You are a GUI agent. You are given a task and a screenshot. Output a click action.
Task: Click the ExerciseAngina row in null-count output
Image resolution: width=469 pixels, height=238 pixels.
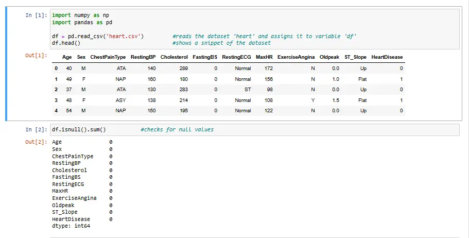tap(82, 198)
